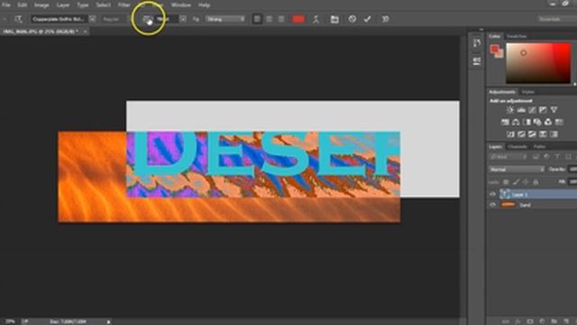577x325 pixels.
Task: Open the Window menu
Action: 180,5
